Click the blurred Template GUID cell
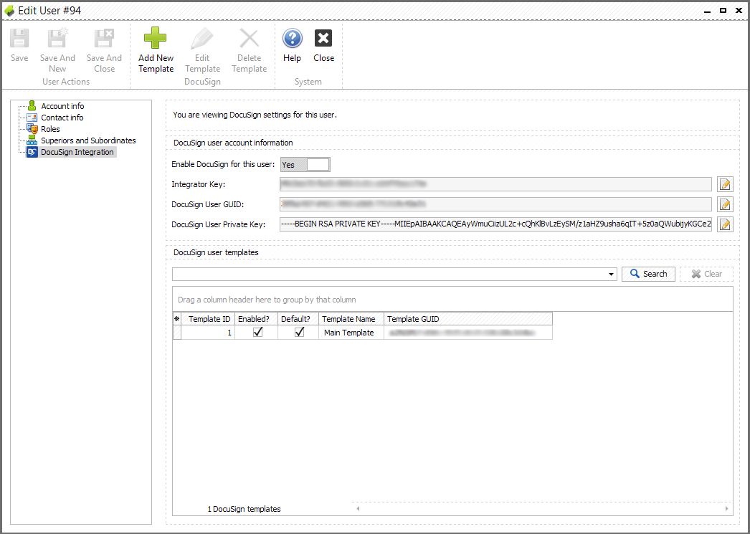This screenshot has height=534, width=750. (467, 333)
